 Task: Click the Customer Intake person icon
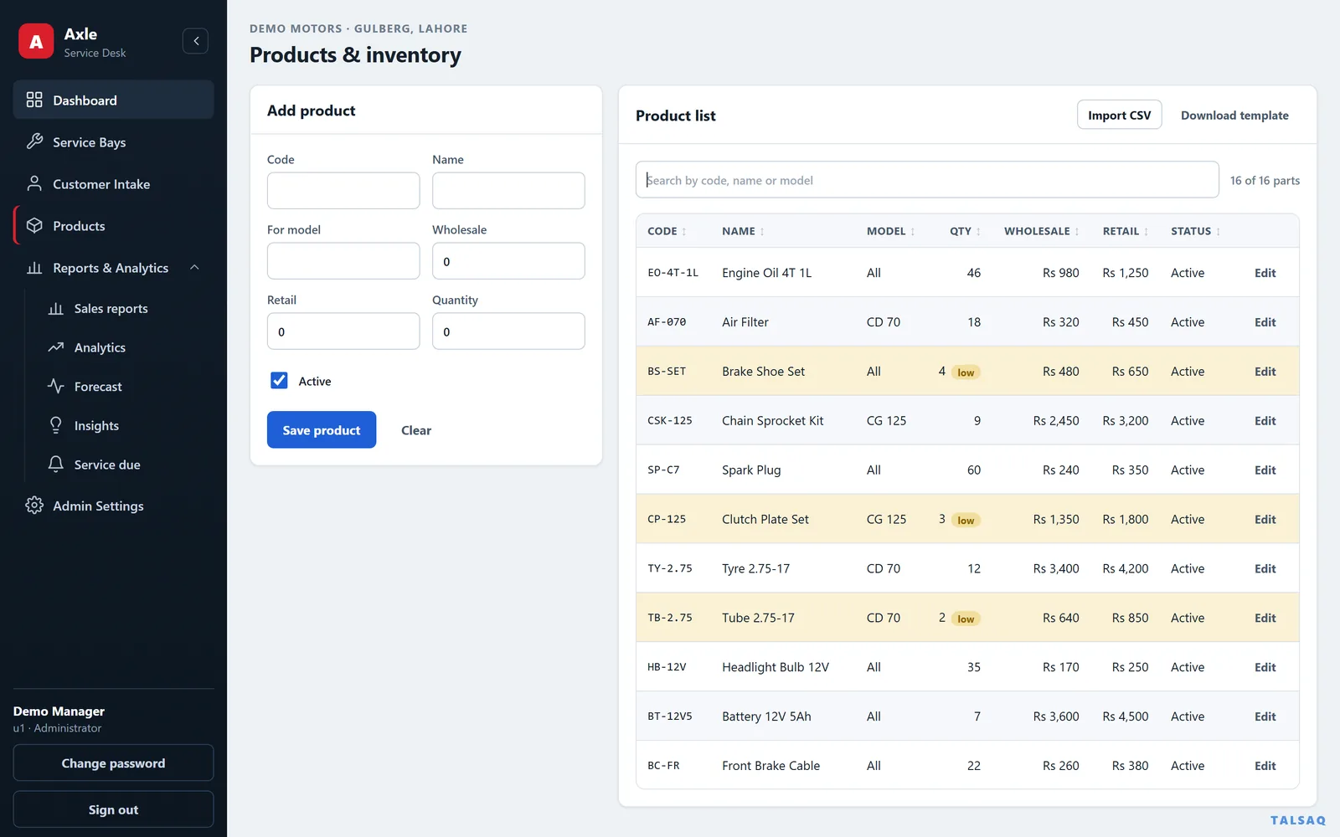(x=34, y=183)
